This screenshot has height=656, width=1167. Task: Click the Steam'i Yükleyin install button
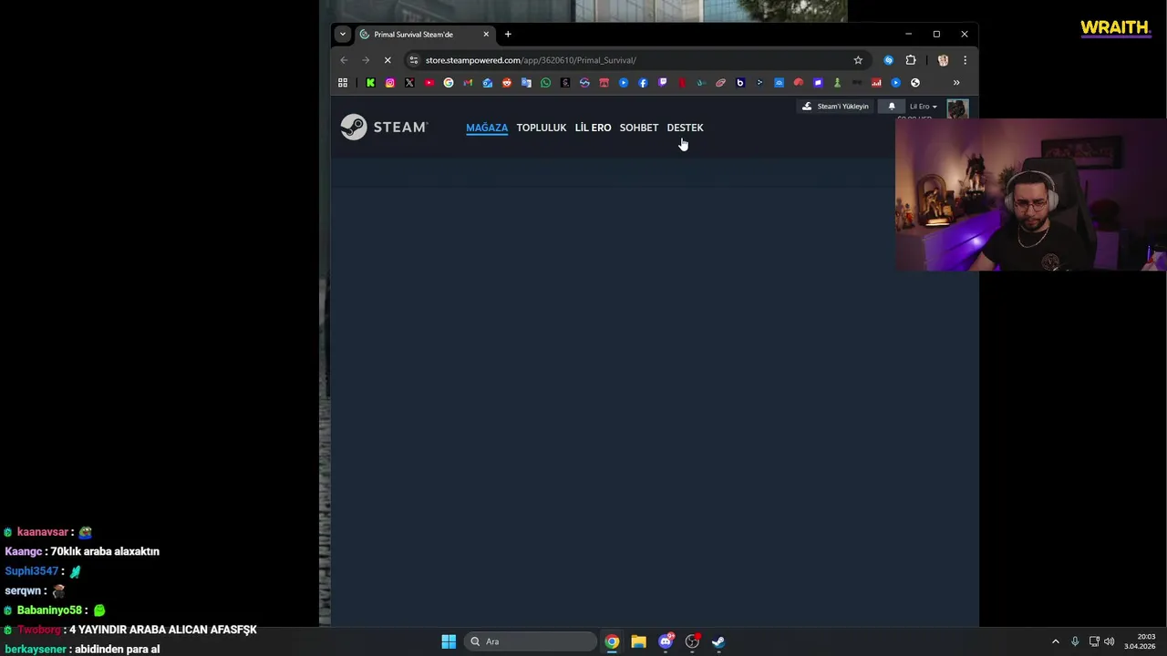pyautogui.click(x=836, y=107)
